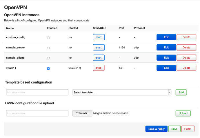The image size is (200, 138).
Task: Click the Start/Stop column header
Action: point(99,28)
